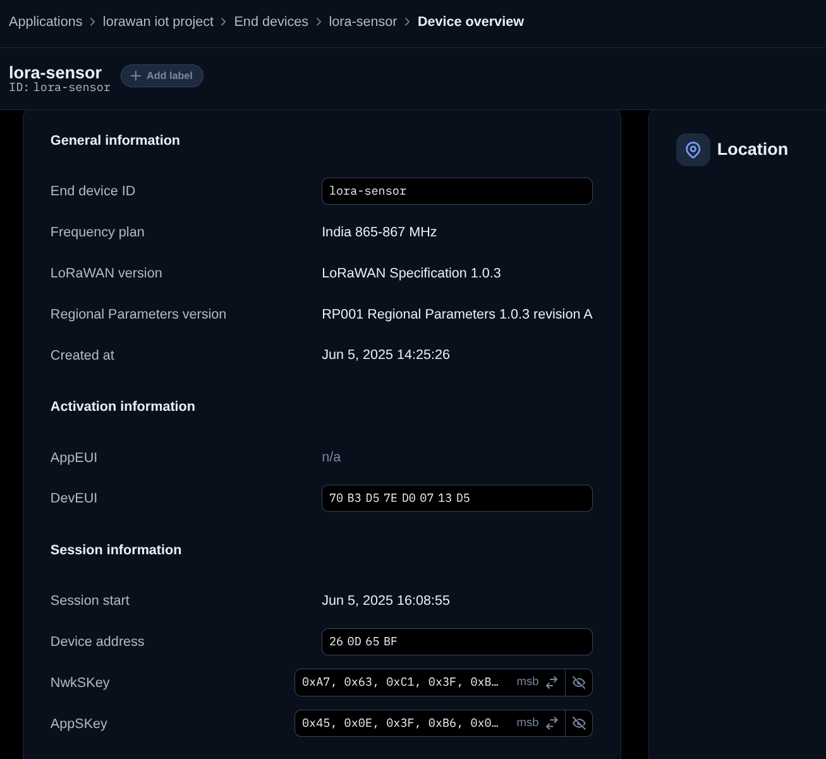Click the NwkSKey label
The image size is (826, 759).
click(80, 683)
